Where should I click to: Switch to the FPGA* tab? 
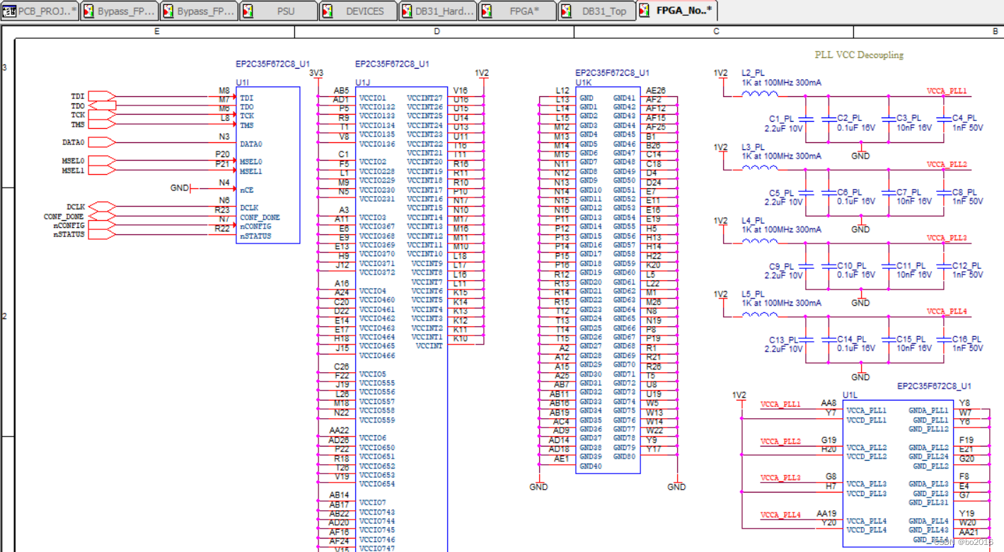[518, 11]
